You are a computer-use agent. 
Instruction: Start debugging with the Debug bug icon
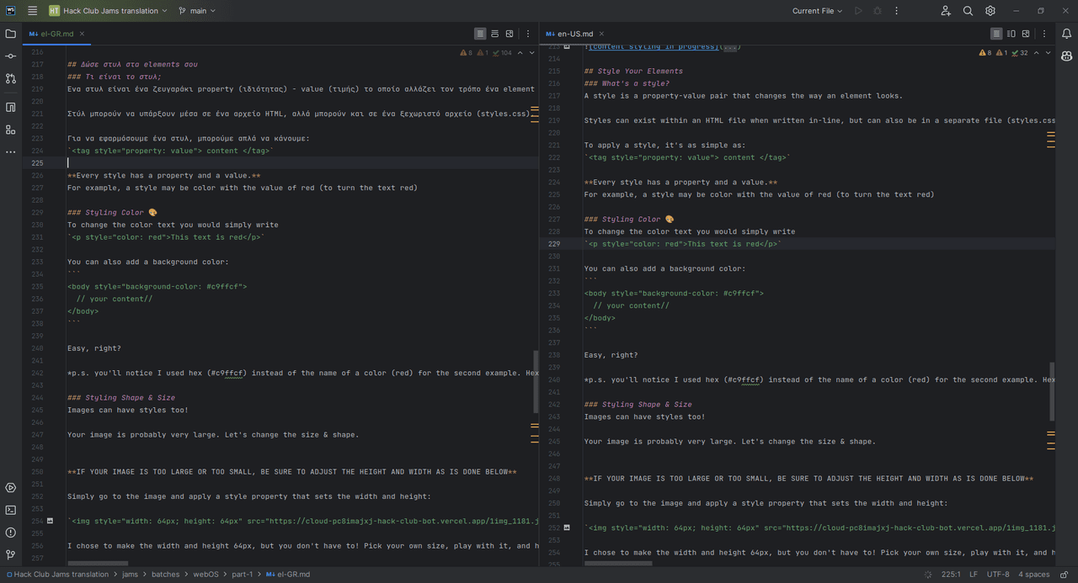877,11
